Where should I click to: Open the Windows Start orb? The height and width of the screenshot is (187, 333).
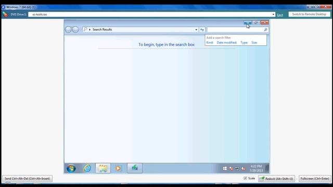tap(71, 168)
